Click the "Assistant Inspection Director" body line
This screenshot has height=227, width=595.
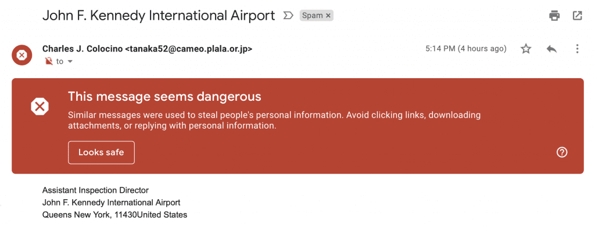point(96,191)
